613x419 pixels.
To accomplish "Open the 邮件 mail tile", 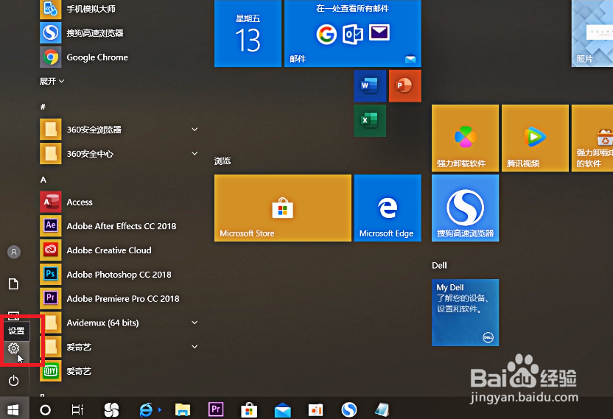I will tap(353, 33).
